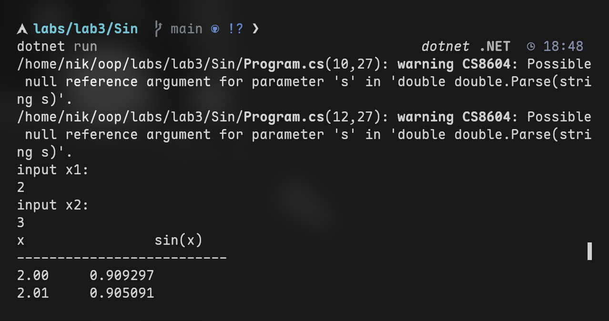Click the entered x2 value 3
The width and height of the screenshot is (609, 321).
coord(21,223)
